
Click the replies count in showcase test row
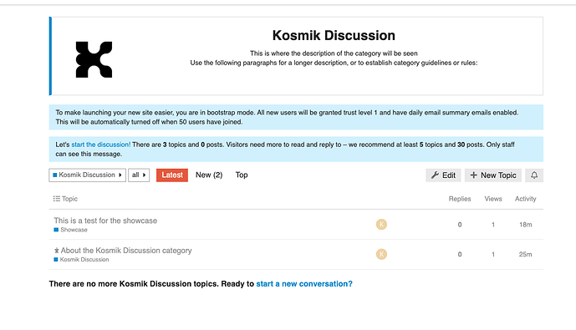(x=460, y=225)
